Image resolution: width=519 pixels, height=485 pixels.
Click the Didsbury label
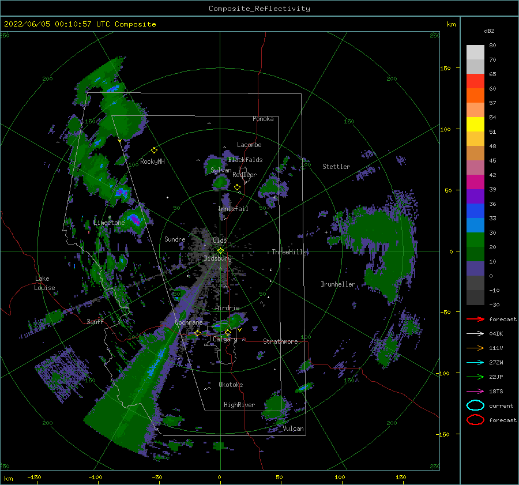(218, 258)
